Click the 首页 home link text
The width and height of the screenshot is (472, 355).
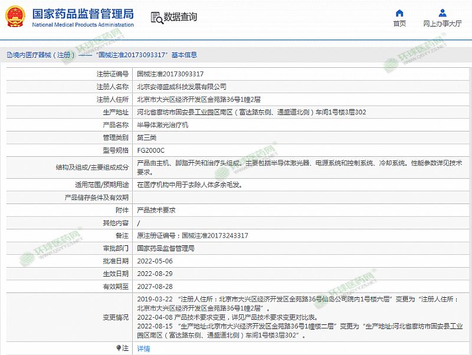[x=399, y=24]
